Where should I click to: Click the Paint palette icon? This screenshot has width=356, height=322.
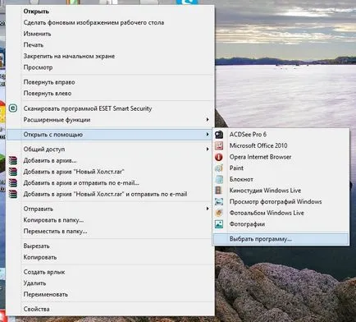click(x=219, y=168)
